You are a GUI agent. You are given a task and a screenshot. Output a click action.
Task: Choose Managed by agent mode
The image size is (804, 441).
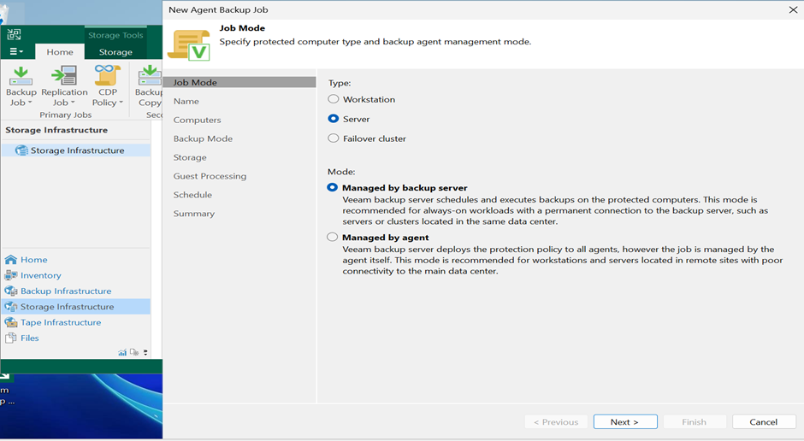coord(332,237)
